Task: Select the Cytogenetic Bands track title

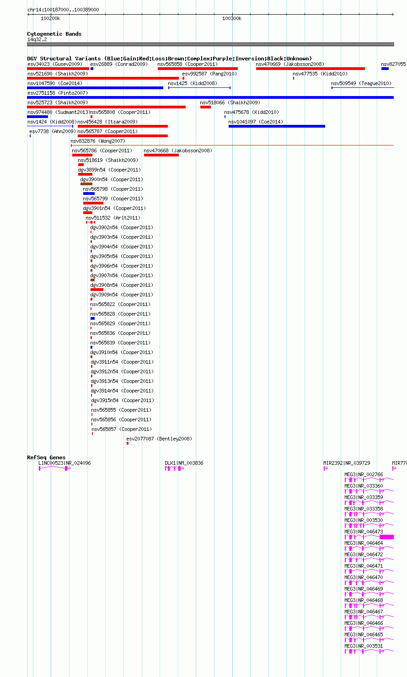Action: (54, 34)
